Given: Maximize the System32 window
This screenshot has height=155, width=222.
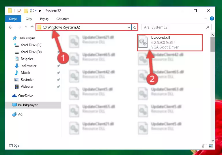Looking at the screenshot, I should pyautogui.click(x=195, y=11).
